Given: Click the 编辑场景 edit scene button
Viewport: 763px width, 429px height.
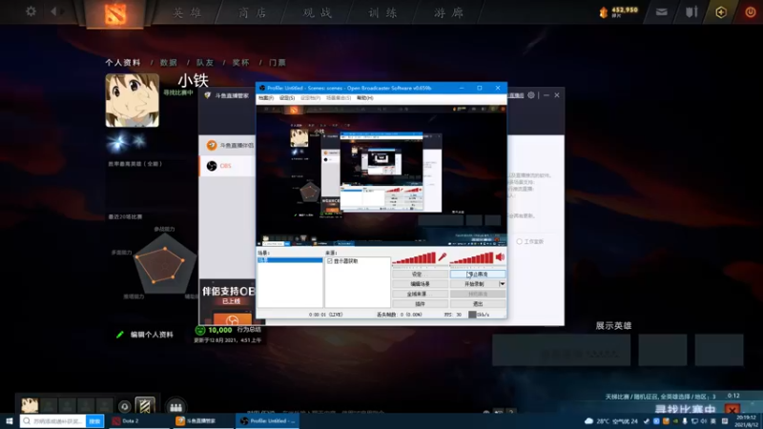Looking at the screenshot, I should coord(420,284).
